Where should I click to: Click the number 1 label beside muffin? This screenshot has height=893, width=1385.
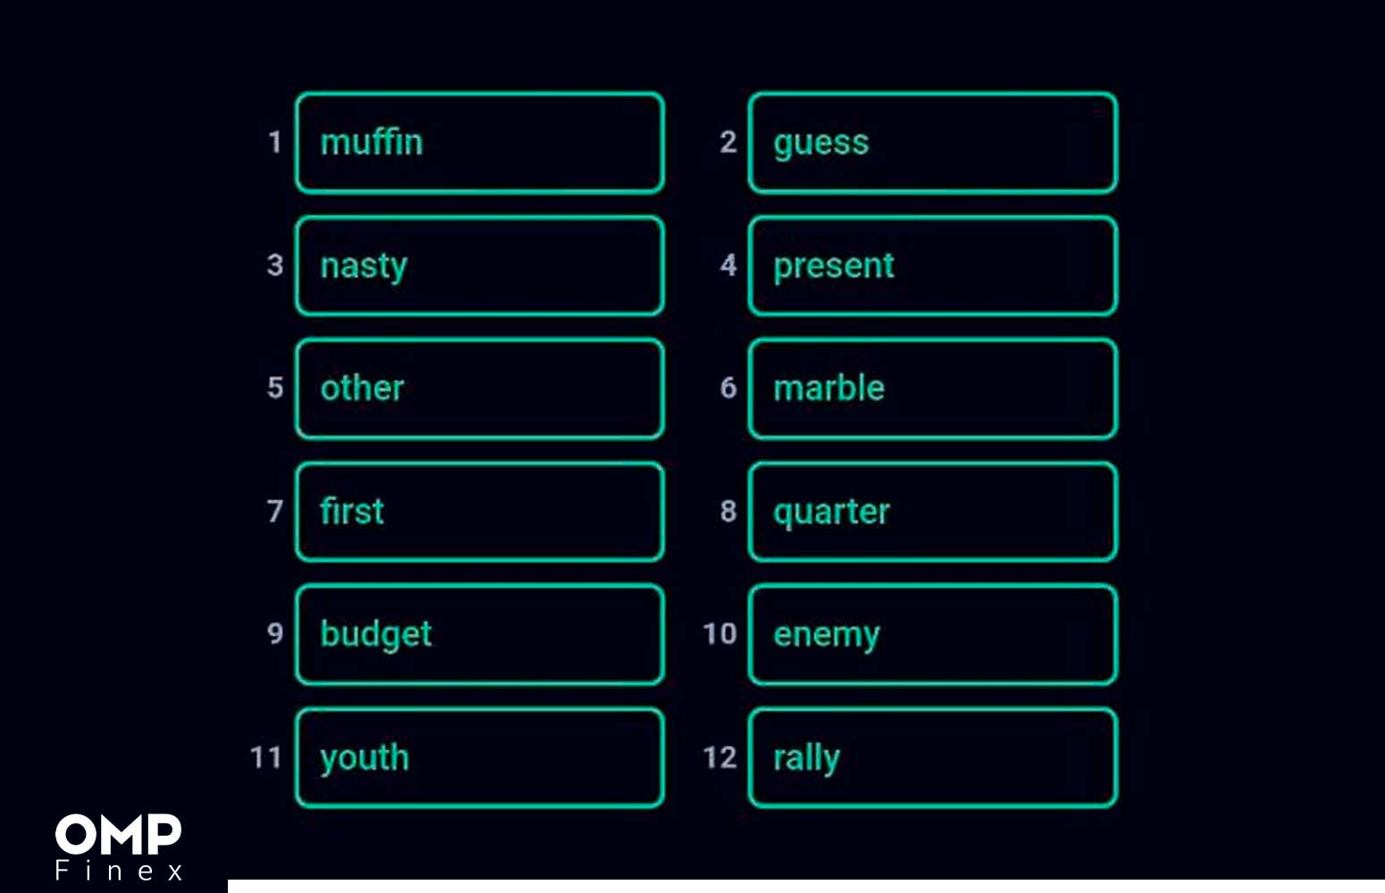(x=275, y=142)
